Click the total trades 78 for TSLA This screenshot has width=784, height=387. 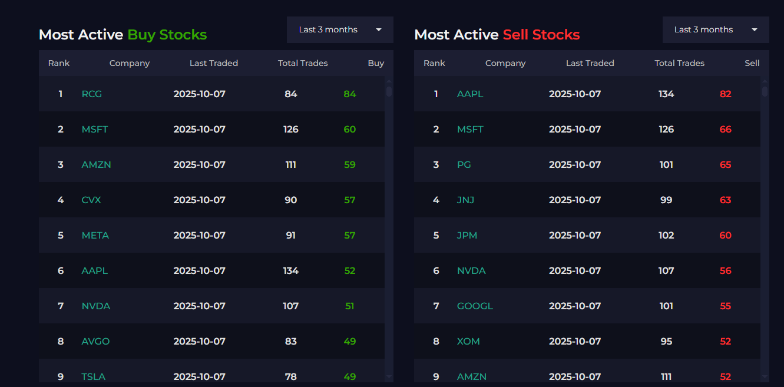point(291,376)
